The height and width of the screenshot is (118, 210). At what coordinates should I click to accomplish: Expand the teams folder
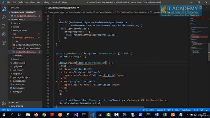pyautogui.click(x=16, y=59)
